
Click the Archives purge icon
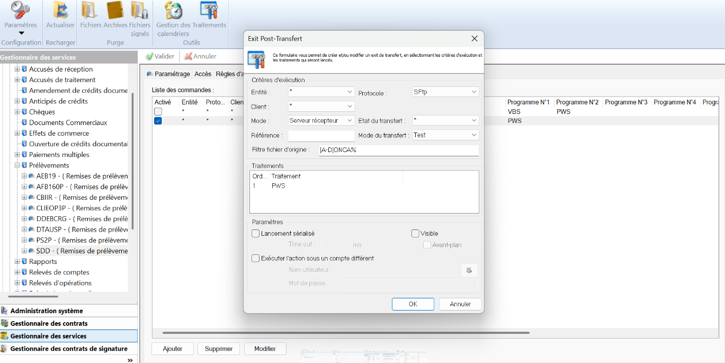[x=115, y=11]
